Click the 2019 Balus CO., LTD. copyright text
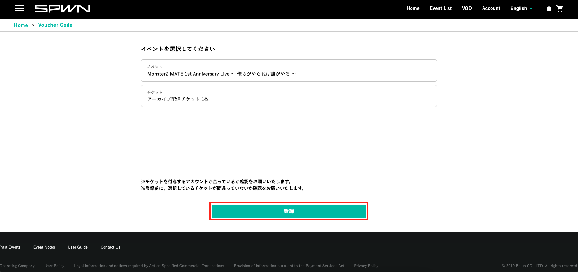 coord(540,266)
